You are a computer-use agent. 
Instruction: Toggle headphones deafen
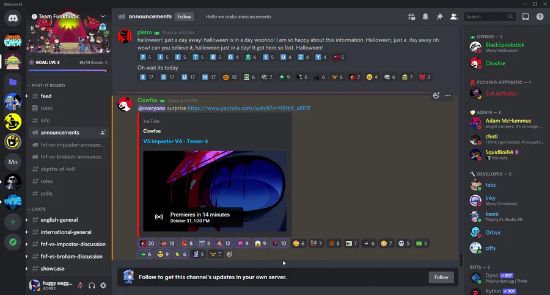coord(92,285)
